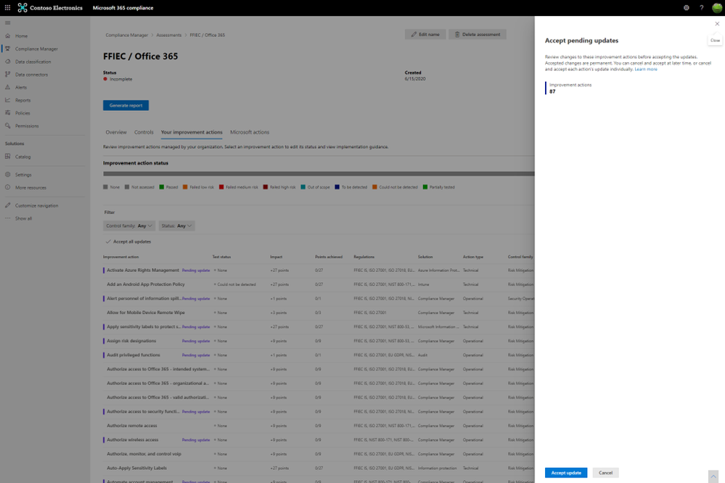Screen dimensions: 725x483
Task: Click Pending update on Assign risk designations
Action: pos(196,341)
